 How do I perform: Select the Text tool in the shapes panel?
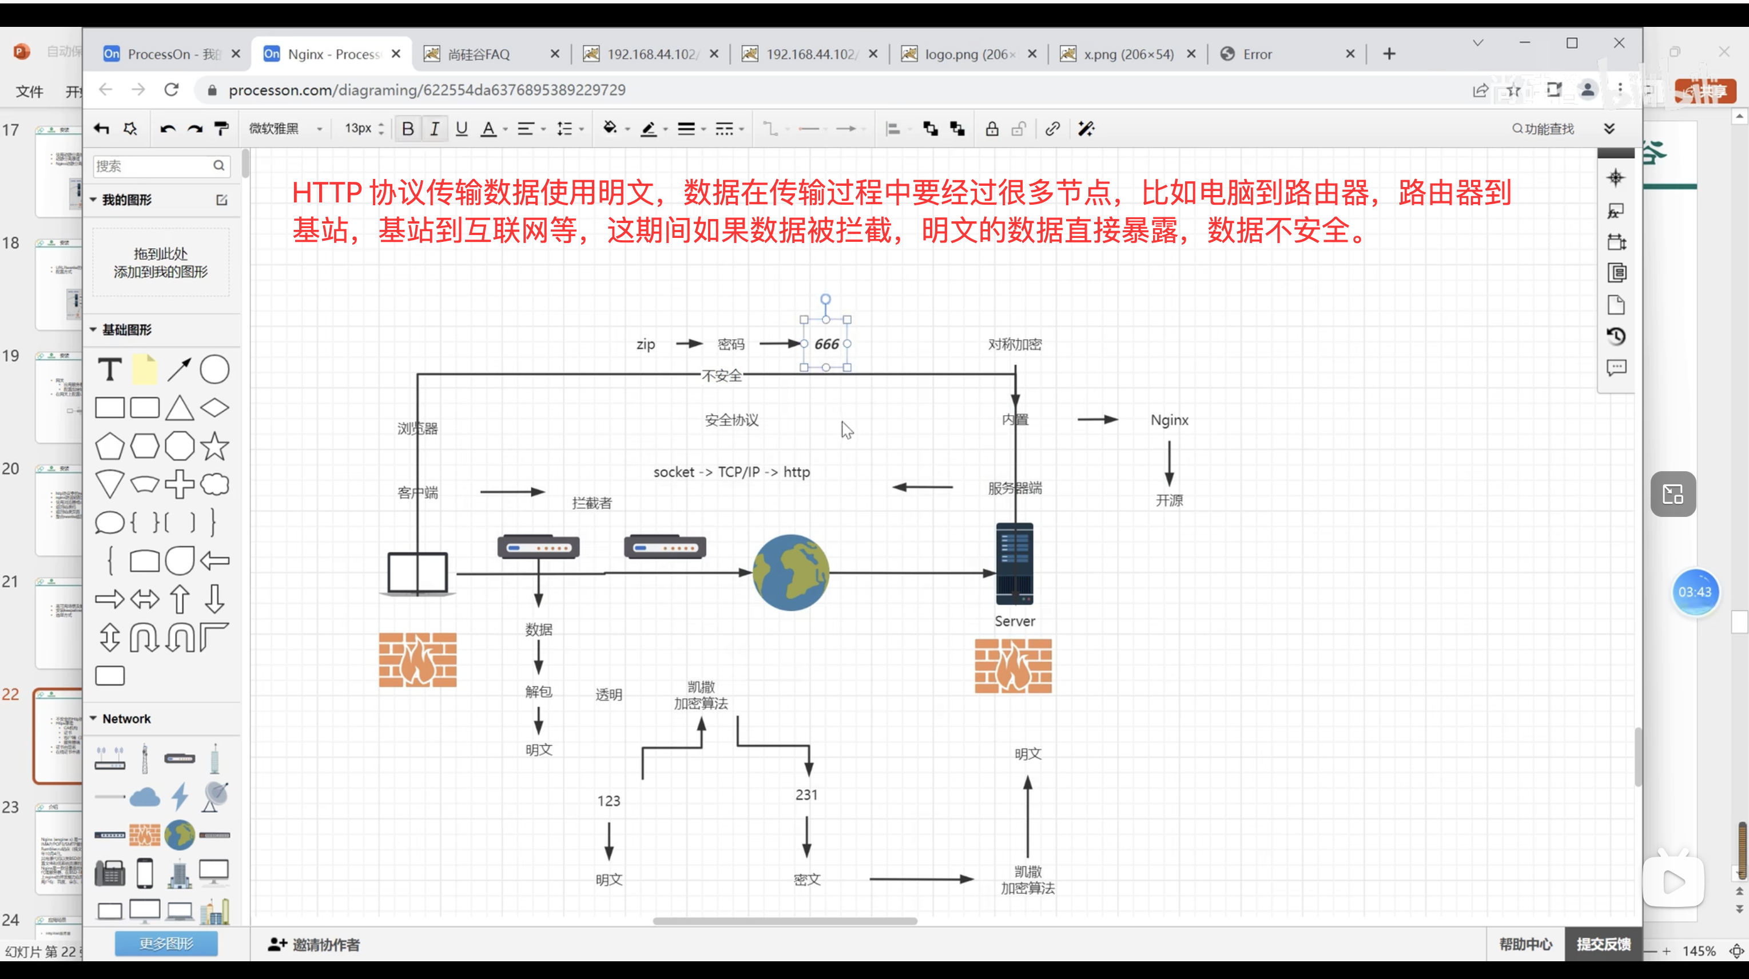point(109,370)
